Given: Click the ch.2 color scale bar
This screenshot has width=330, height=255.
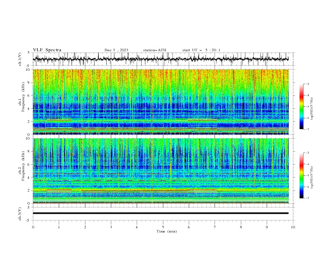Looking at the screenshot, I should [x=302, y=175].
